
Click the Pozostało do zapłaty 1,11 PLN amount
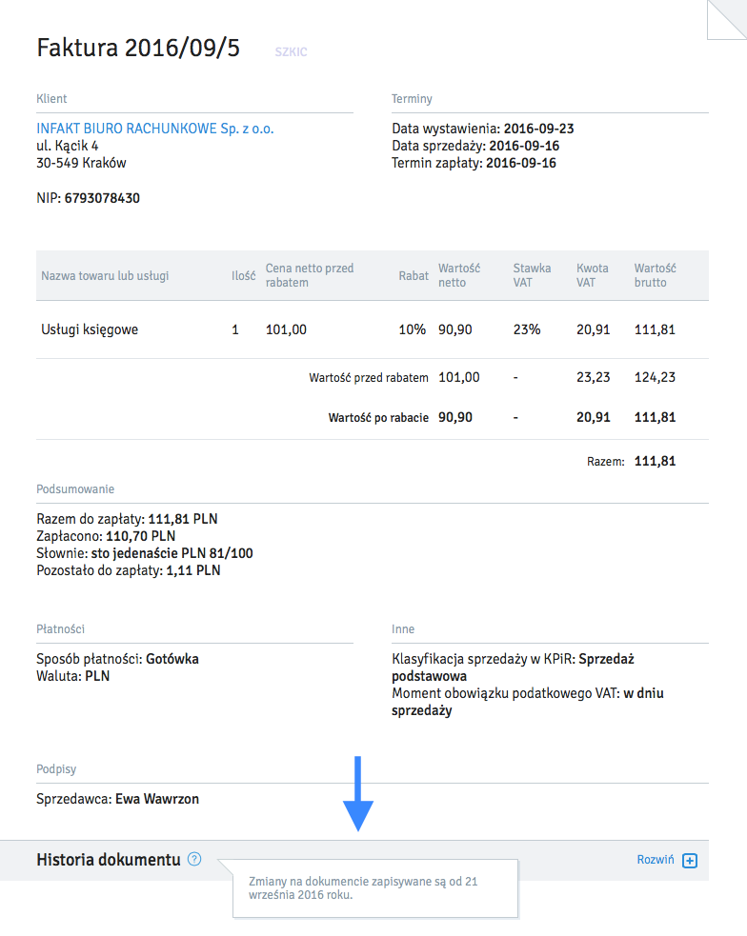click(x=193, y=570)
